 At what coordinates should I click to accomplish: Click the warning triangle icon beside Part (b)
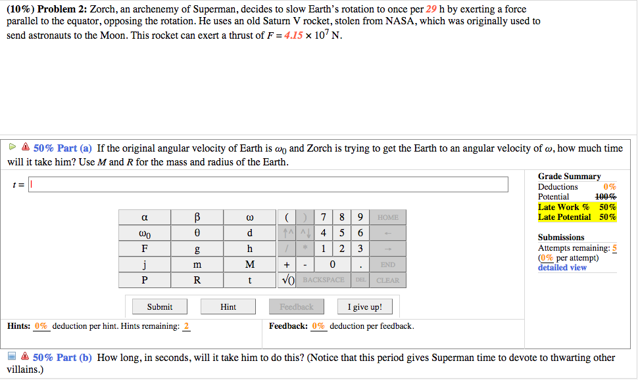click(x=25, y=357)
